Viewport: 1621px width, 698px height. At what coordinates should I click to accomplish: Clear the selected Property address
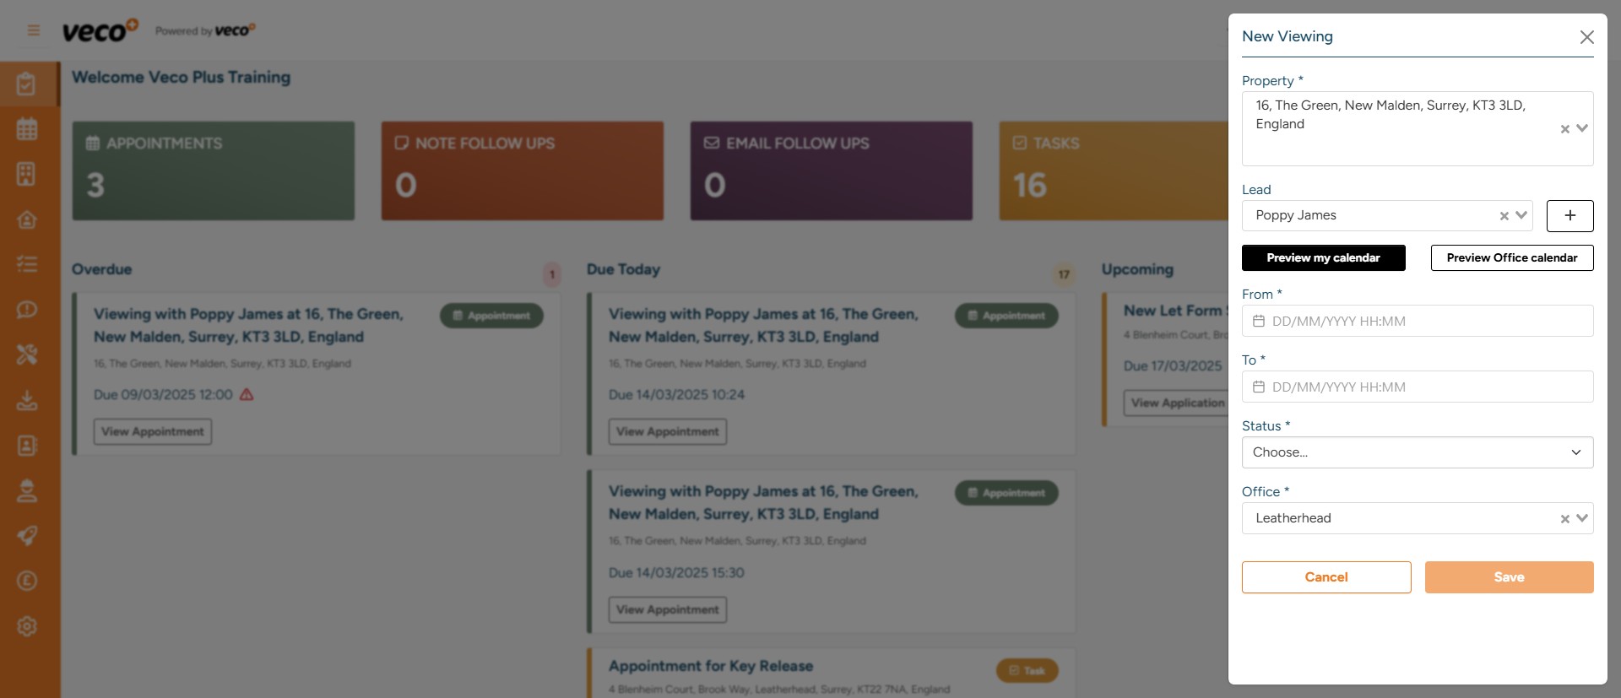1564,129
